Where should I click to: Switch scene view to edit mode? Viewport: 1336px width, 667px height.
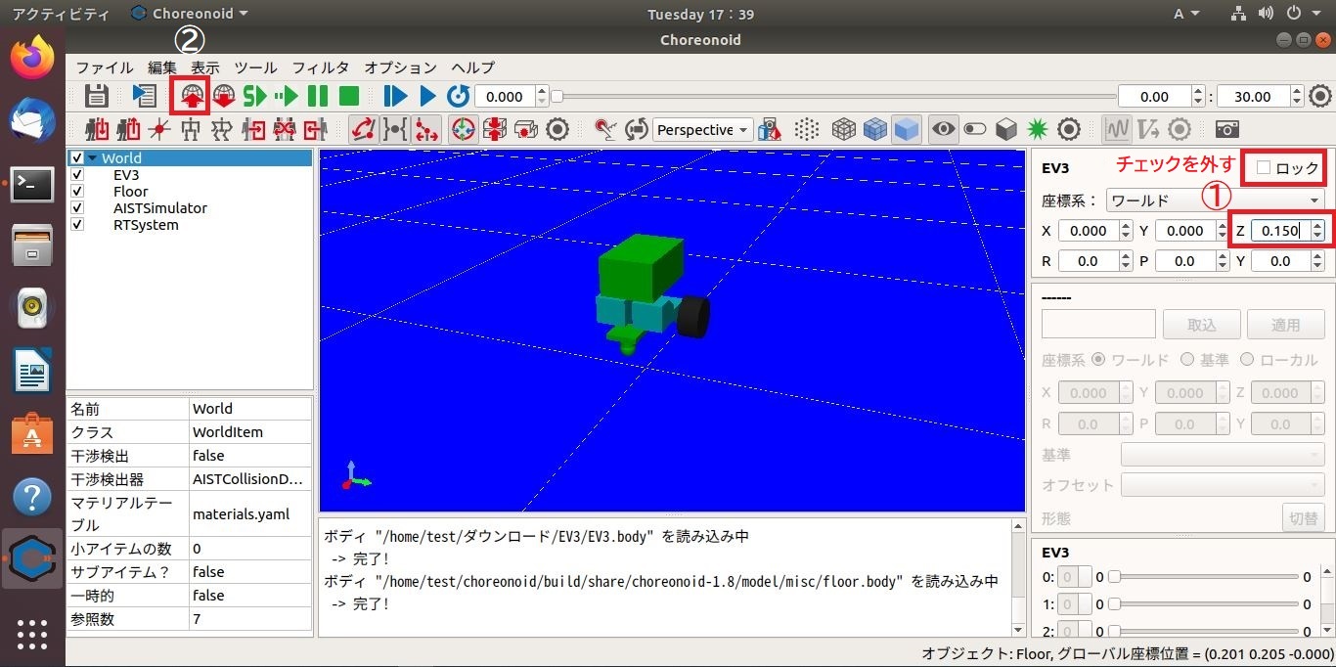(605, 129)
